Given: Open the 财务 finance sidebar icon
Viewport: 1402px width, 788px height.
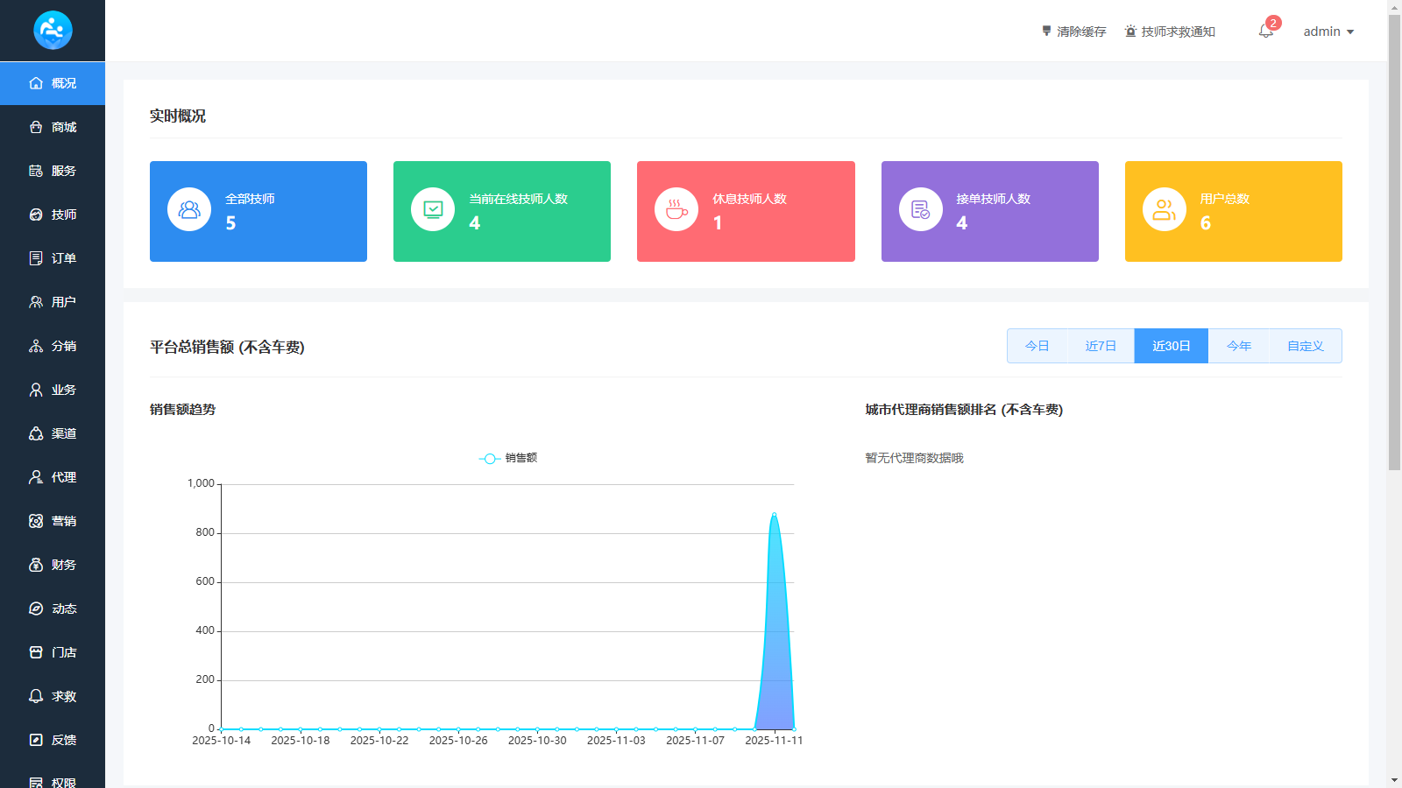Looking at the screenshot, I should tap(36, 565).
